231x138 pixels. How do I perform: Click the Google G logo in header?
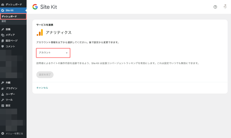click(35, 7)
